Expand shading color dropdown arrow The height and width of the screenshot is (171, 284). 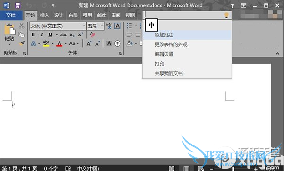(136, 43)
